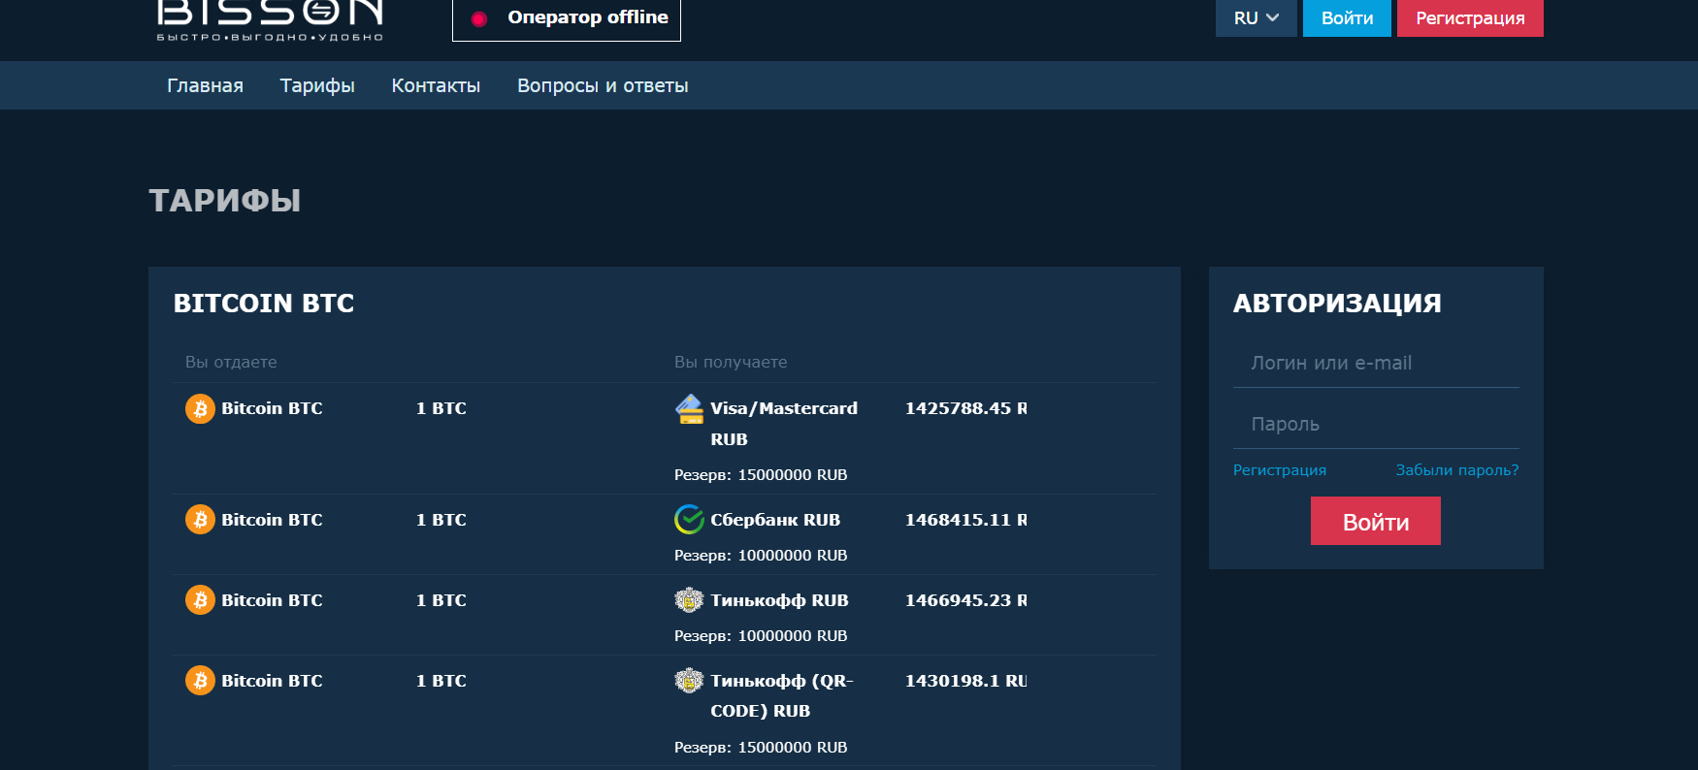Click the 1430198.1 rate value
Viewport: 1698px width, 770px height.
[x=965, y=681]
